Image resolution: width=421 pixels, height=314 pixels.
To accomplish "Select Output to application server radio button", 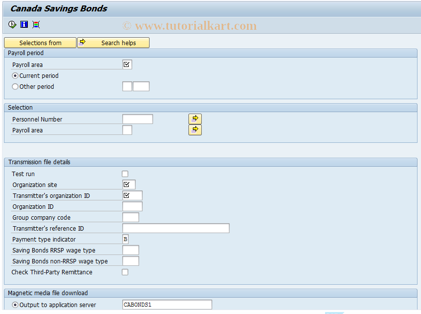I will tap(15, 305).
